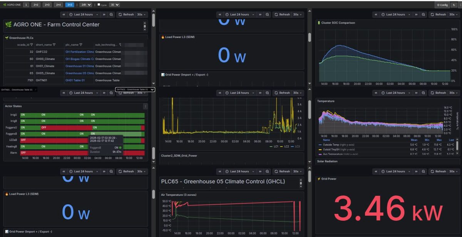Open Last 24 hours picker in Farm Control Center panel
The image size is (462, 237).
[x=84, y=15]
